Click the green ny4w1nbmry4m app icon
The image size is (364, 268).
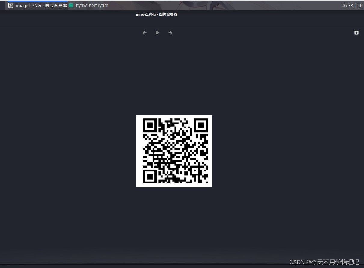point(71,5)
